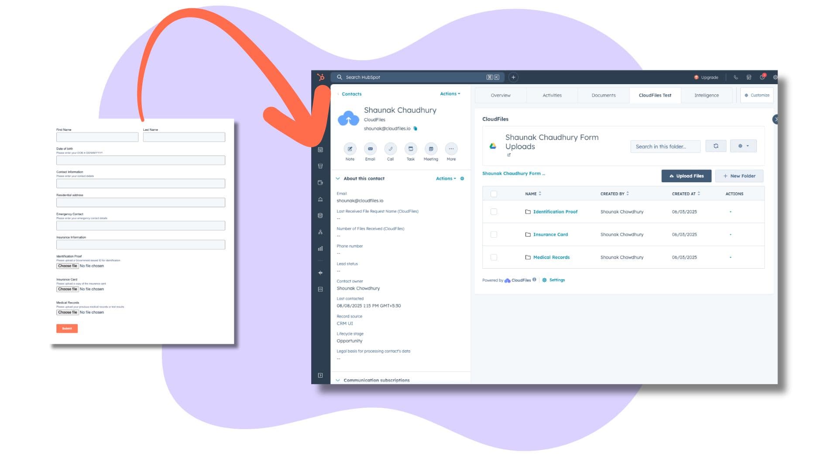This screenshot has width=838, height=471.
Task: Switch to the Documents tab
Action: [x=603, y=95]
